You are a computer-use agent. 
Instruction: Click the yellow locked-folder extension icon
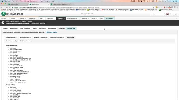(x=157, y=7)
